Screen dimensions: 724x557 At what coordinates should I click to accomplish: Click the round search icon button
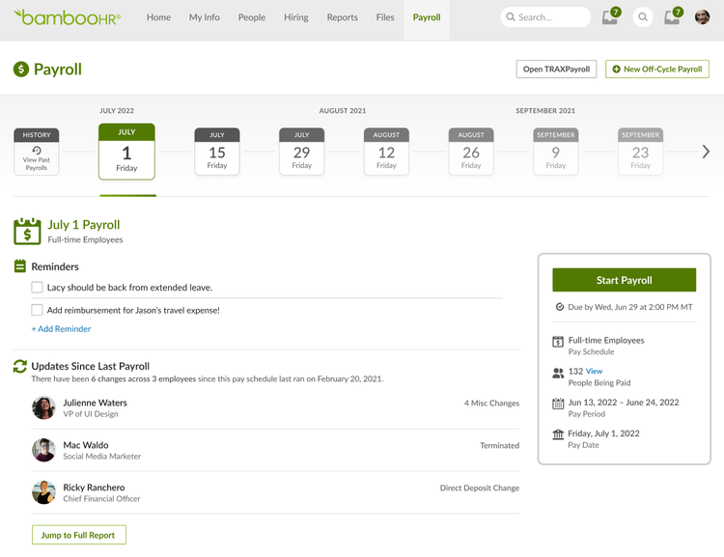[x=643, y=17]
